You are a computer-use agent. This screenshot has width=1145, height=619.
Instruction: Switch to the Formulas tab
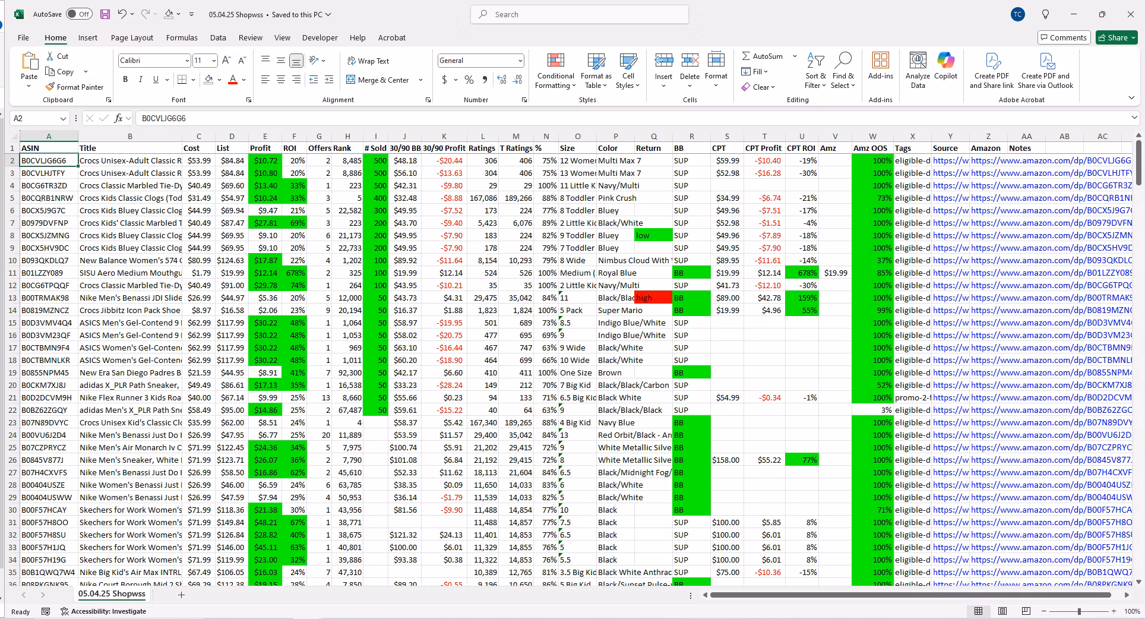point(182,37)
